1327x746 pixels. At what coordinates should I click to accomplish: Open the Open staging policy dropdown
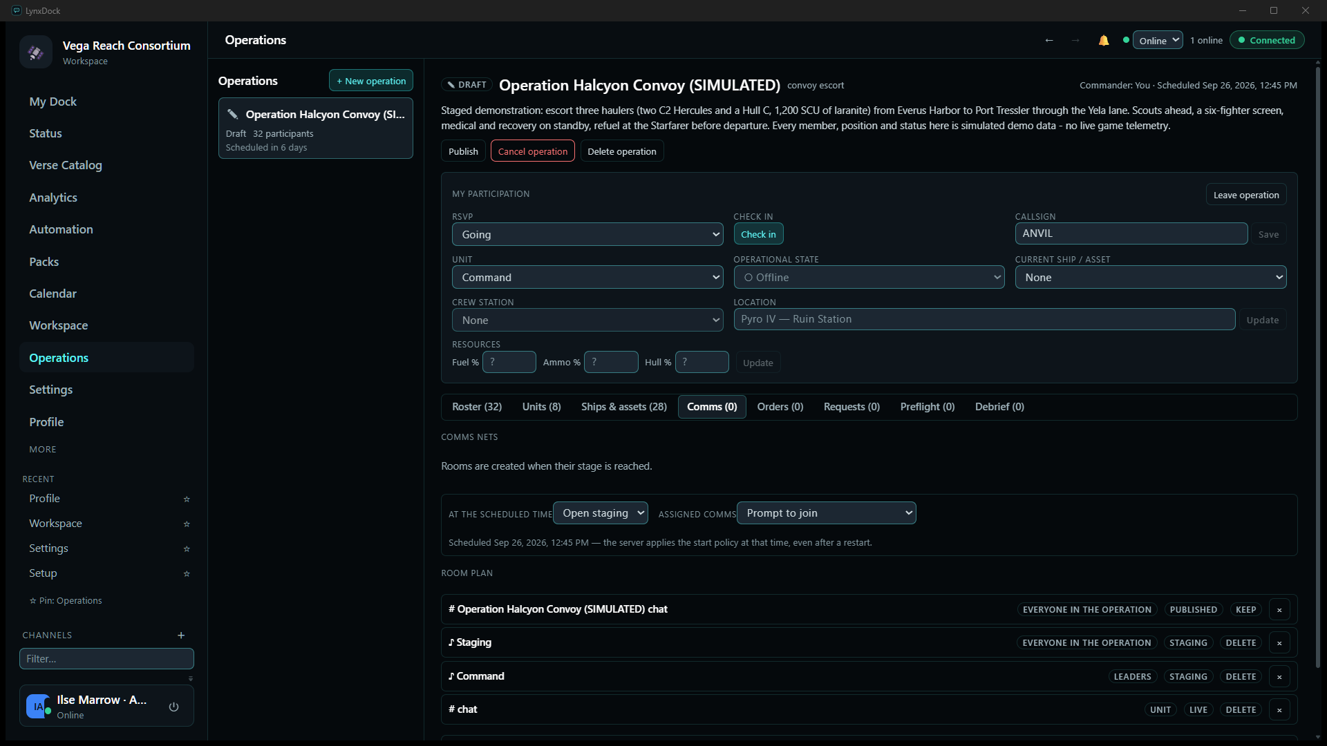[x=601, y=513]
